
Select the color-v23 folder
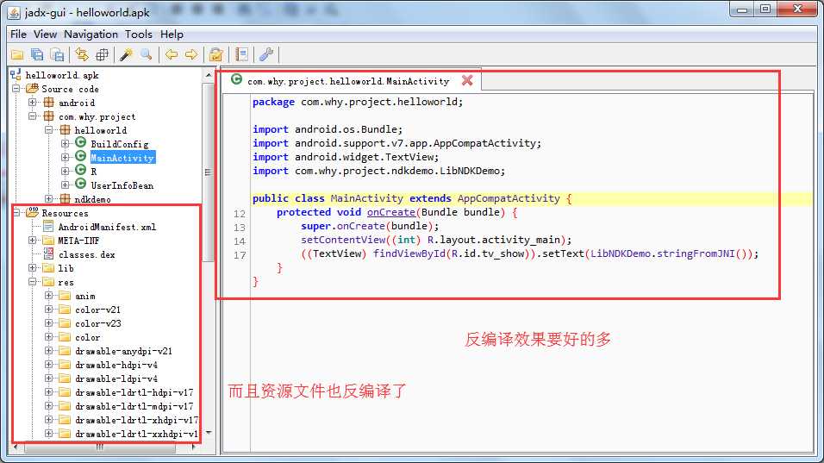[97, 323]
